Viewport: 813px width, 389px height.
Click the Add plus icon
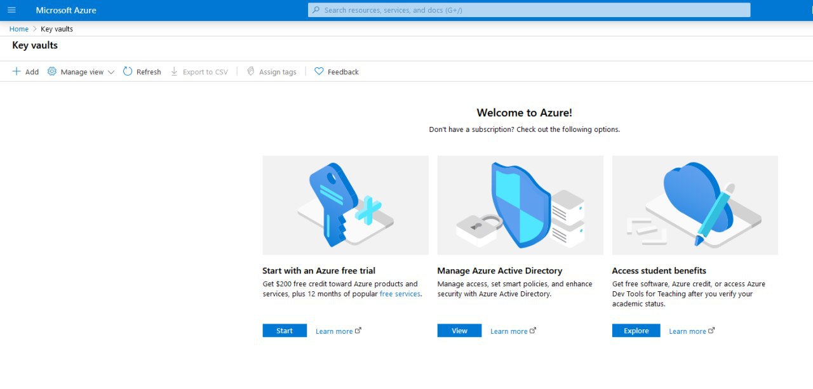pos(17,72)
